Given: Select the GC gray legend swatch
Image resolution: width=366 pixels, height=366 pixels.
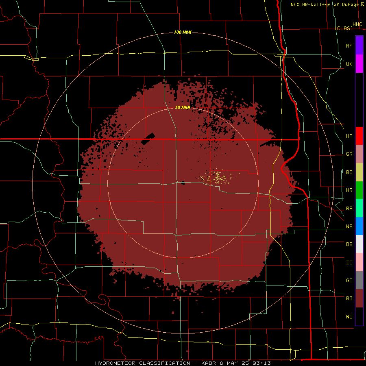Looking at the screenshot, I should click(x=359, y=280).
